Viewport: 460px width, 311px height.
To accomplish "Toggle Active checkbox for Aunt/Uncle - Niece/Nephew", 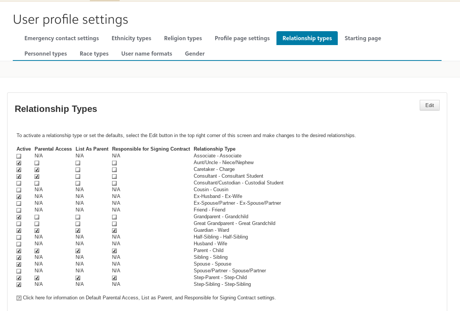I will point(19,163).
